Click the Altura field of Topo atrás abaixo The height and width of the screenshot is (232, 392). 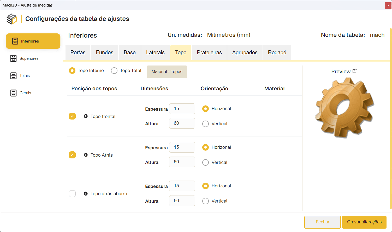pos(182,201)
